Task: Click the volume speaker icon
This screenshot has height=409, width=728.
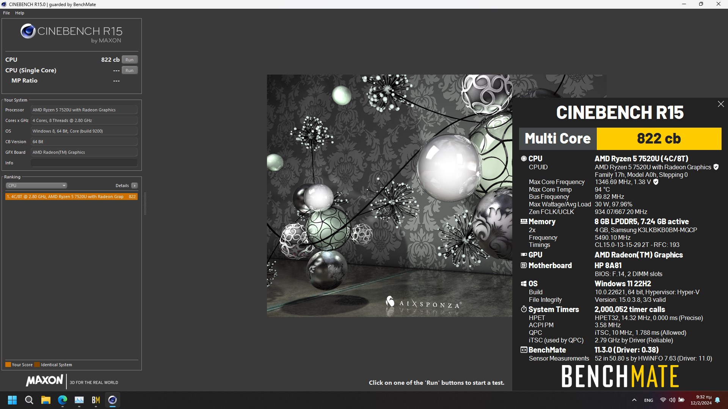Action: point(672,400)
